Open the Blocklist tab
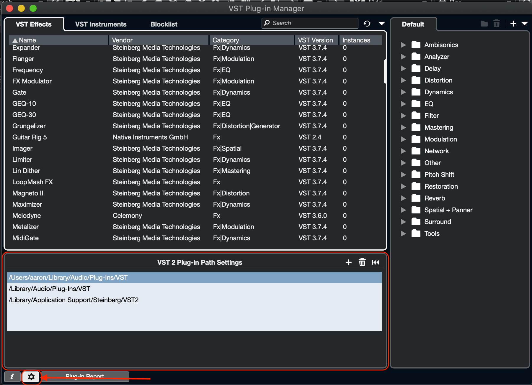This screenshot has height=385, width=532. tap(164, 24)
